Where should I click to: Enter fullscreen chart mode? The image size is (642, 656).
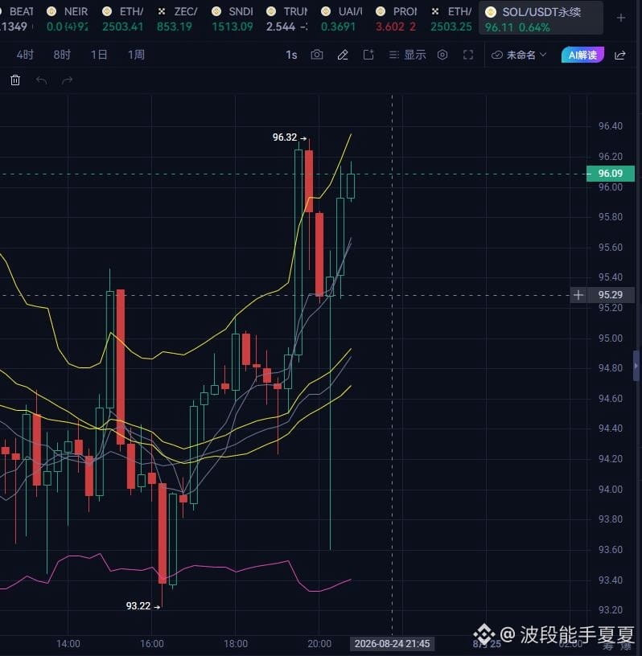pyautogui.click(x=468, y=55)
